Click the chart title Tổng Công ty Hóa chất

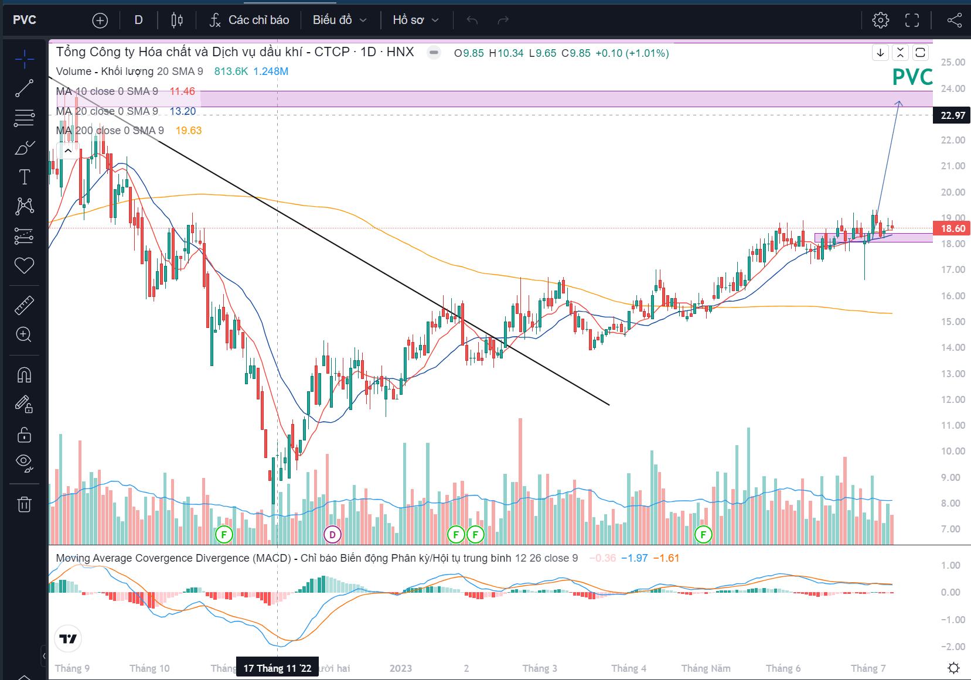tap(235, 52)
